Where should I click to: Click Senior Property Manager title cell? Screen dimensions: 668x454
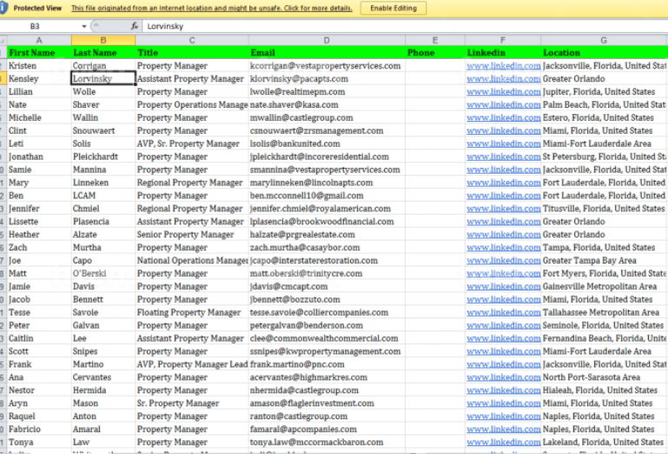(x=192, y=235)
